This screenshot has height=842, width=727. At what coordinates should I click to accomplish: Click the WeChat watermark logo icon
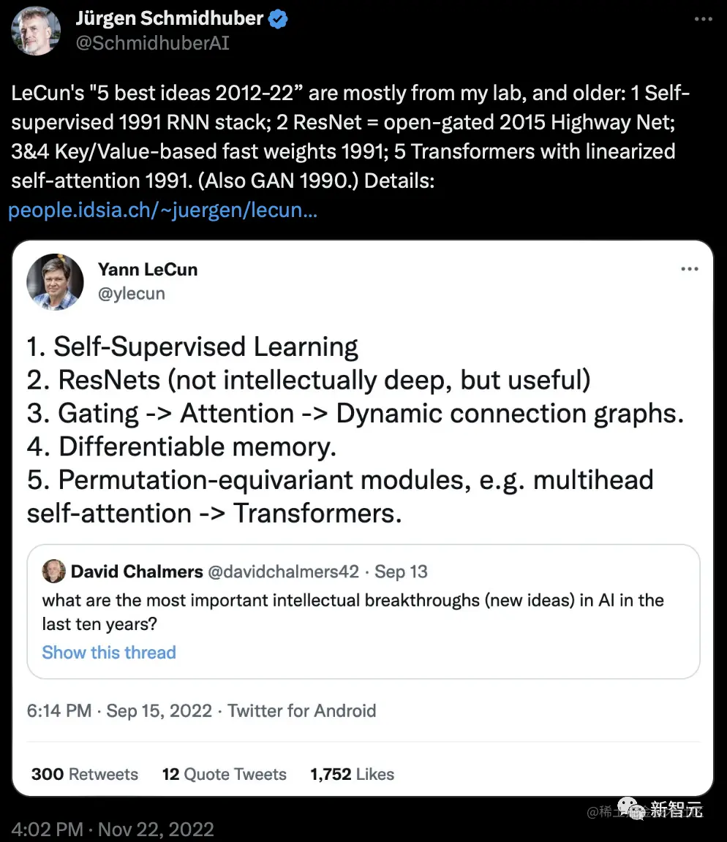(x=630, y=809)
